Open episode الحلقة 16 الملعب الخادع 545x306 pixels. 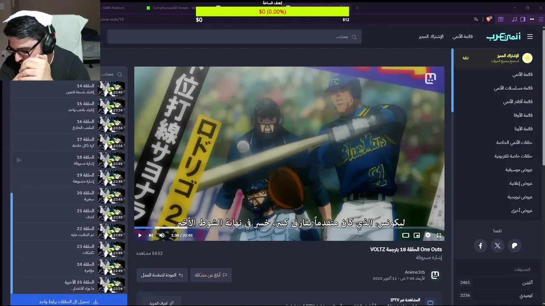[x=69, y=124]
